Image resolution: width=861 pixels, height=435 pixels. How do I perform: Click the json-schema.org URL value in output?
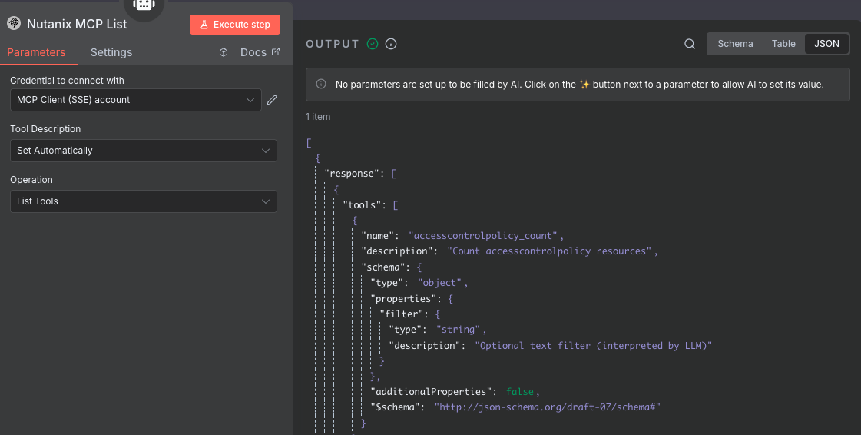coord(548,407)
